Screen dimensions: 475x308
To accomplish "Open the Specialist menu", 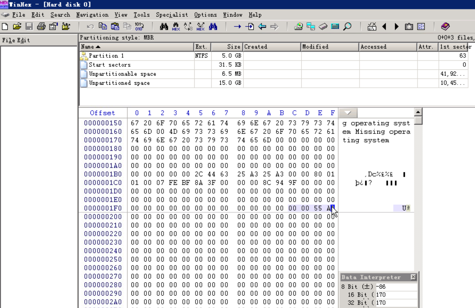I will tap(172, 15).
